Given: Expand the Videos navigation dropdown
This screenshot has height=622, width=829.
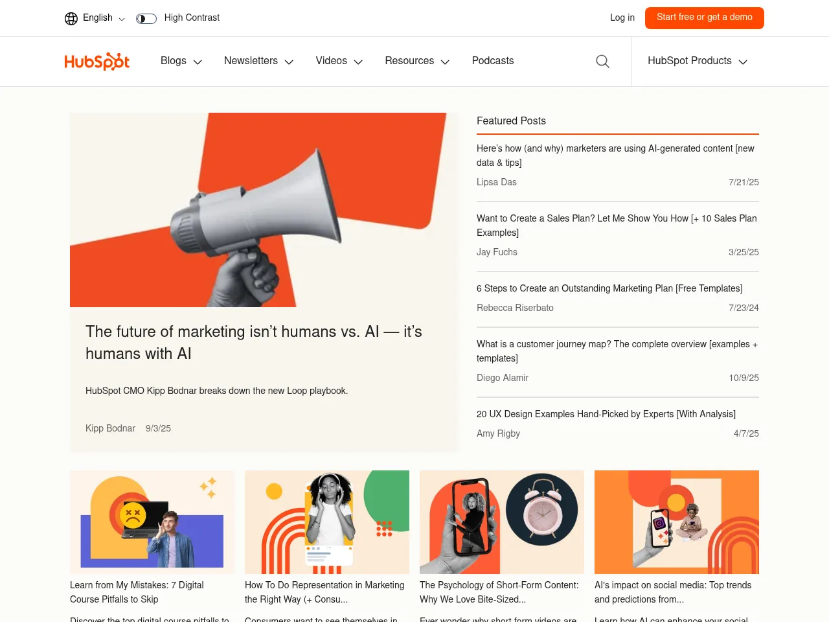Looking at the screenshot, I should [x=339, y=61].
